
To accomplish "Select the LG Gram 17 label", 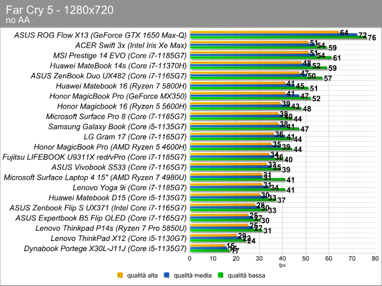I will [x=135, y=137].
